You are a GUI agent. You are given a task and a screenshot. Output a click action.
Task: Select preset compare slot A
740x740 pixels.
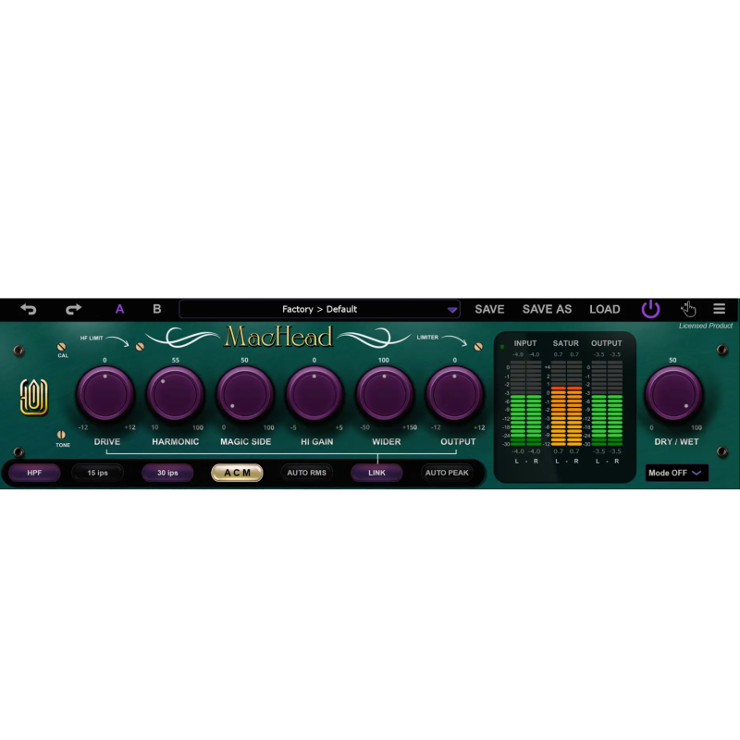pos(118,308)
